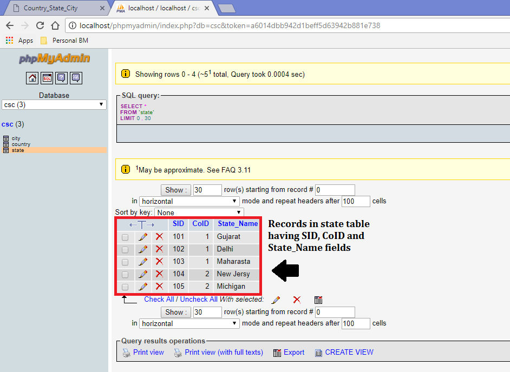
Task: Open the MySQL SQL documentation icon
Action: [76, 78]
